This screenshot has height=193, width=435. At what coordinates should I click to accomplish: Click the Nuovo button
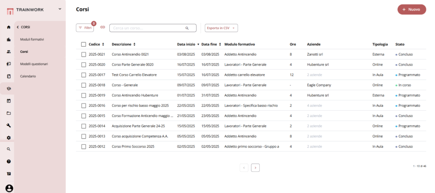tap(412, 9)
